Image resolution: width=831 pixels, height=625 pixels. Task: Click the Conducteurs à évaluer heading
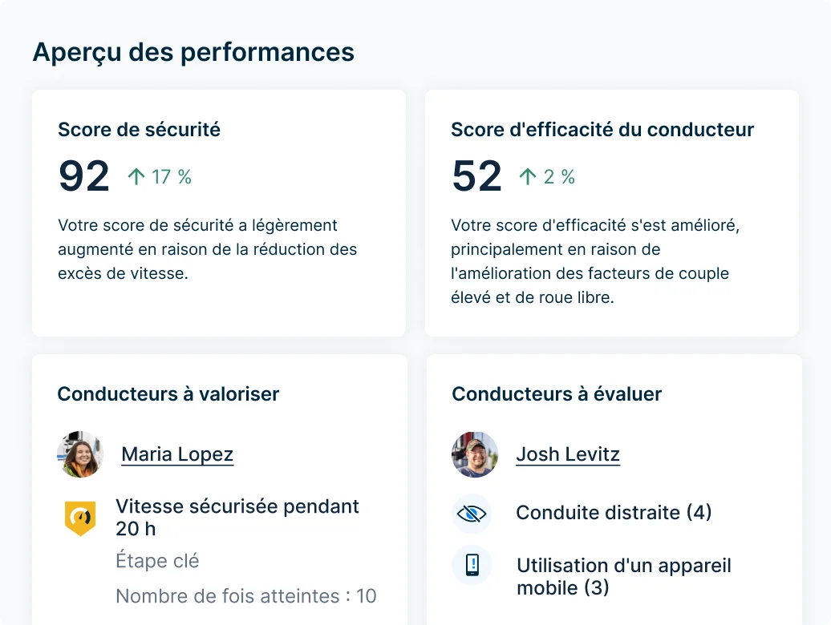556,393
